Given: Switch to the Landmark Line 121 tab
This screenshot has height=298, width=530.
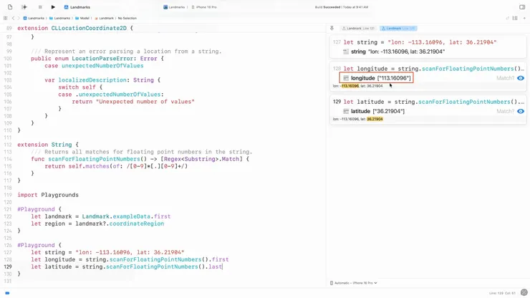Looking at the screenshot, I should tap(358, 29).
